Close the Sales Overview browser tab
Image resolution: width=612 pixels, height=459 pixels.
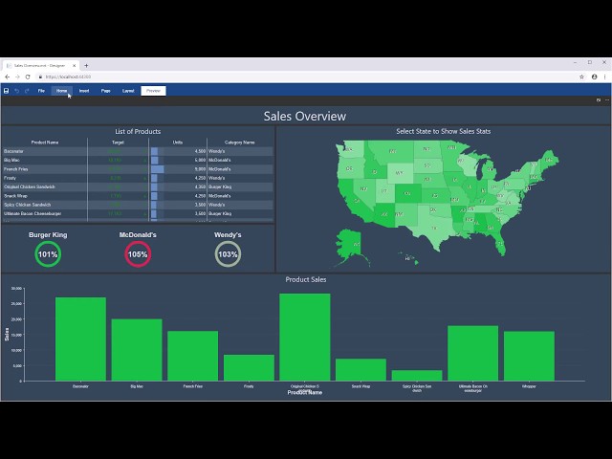click(75, 66)
